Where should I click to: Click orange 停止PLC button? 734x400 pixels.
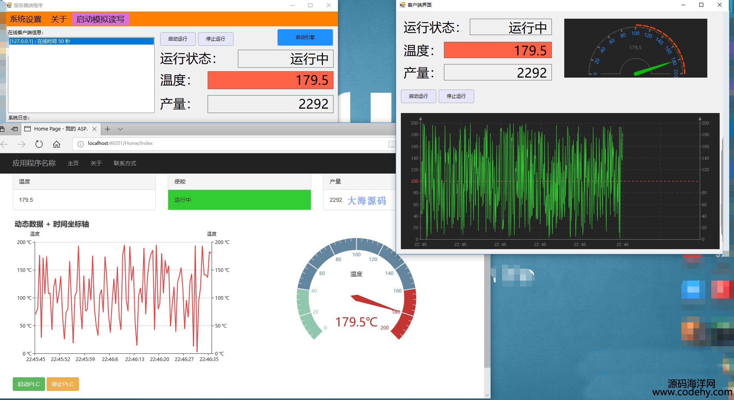pos(63,384)
